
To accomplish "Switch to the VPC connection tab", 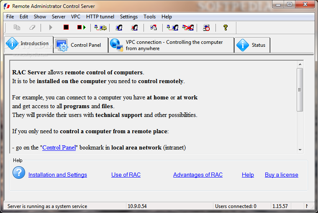I will pyautogui.click(x=172, y=45).
